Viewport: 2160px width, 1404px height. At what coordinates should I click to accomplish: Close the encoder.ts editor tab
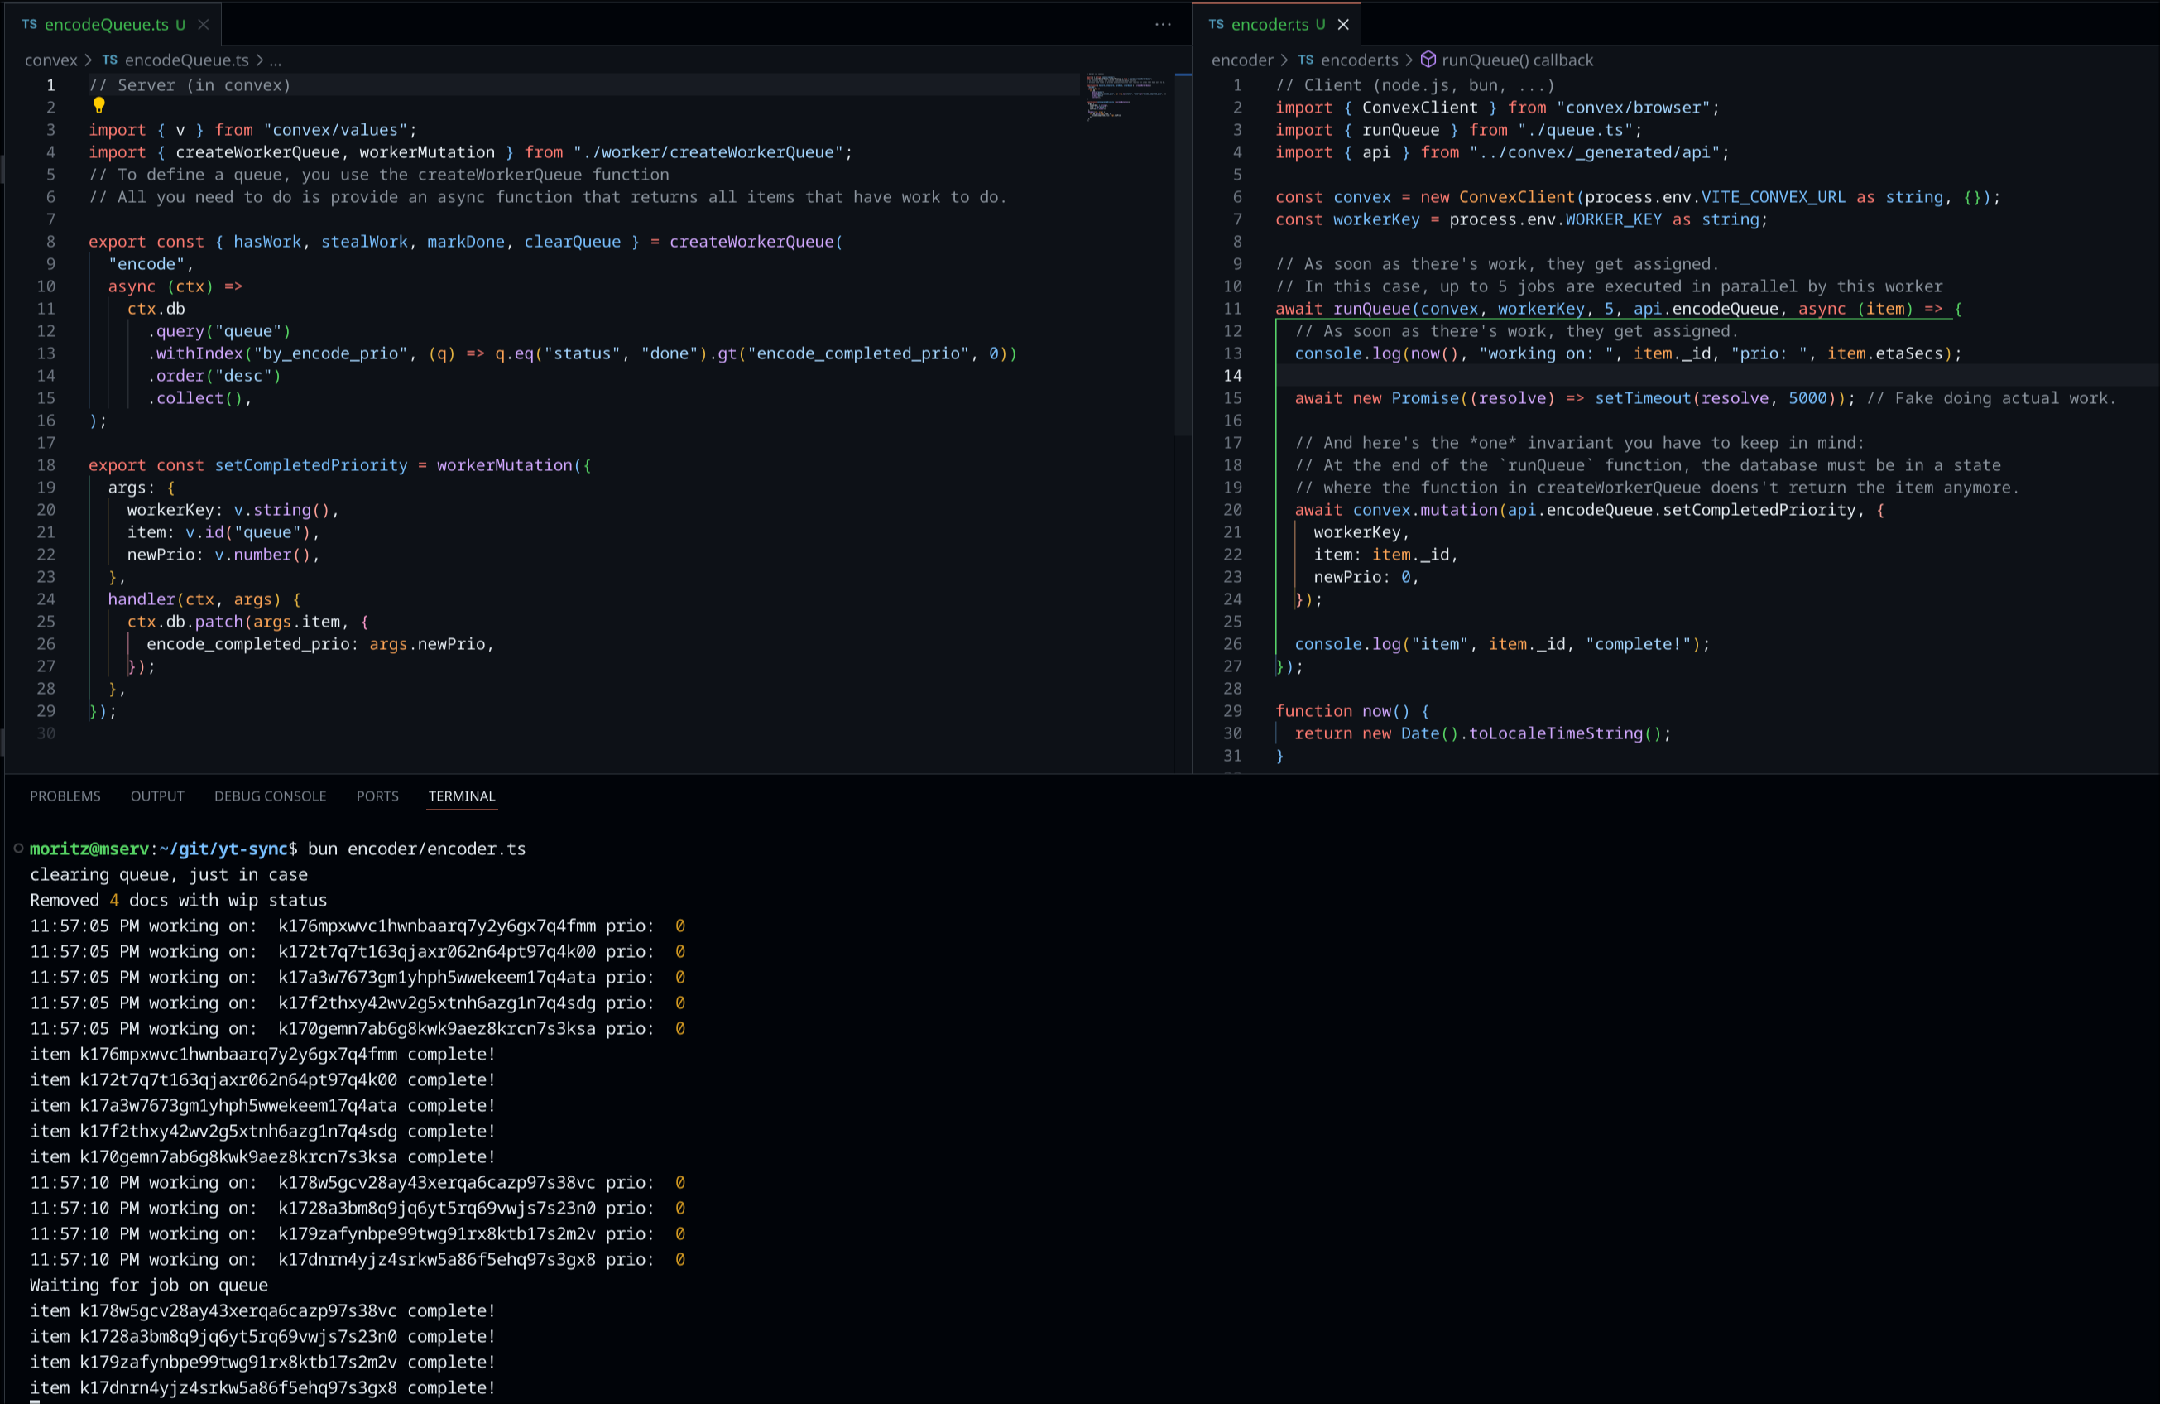(x=1343, y=25)
